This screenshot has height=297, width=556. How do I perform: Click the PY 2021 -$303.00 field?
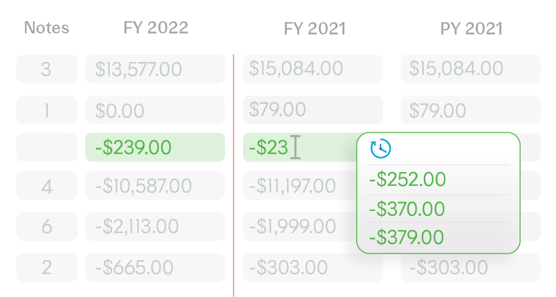[x=470, y=268]
